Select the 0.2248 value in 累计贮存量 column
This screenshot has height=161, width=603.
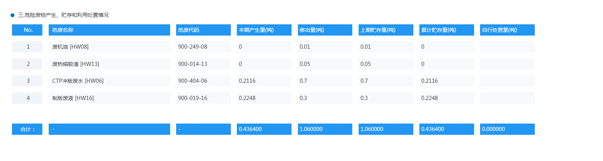pyautogui.click(x=446, y=98)
